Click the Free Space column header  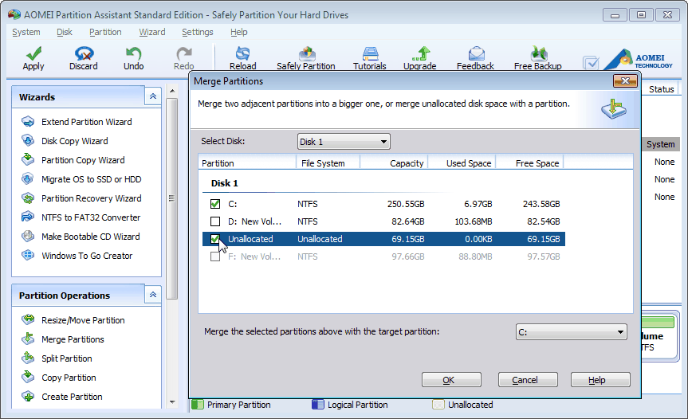coord(529,163)
